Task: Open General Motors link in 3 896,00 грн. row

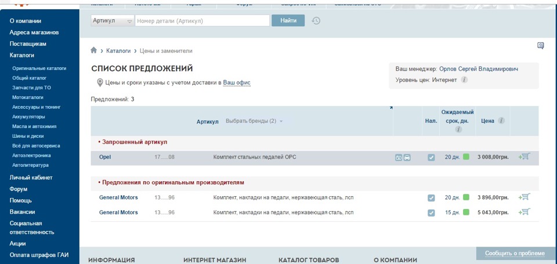Action: tap(118, 197)
